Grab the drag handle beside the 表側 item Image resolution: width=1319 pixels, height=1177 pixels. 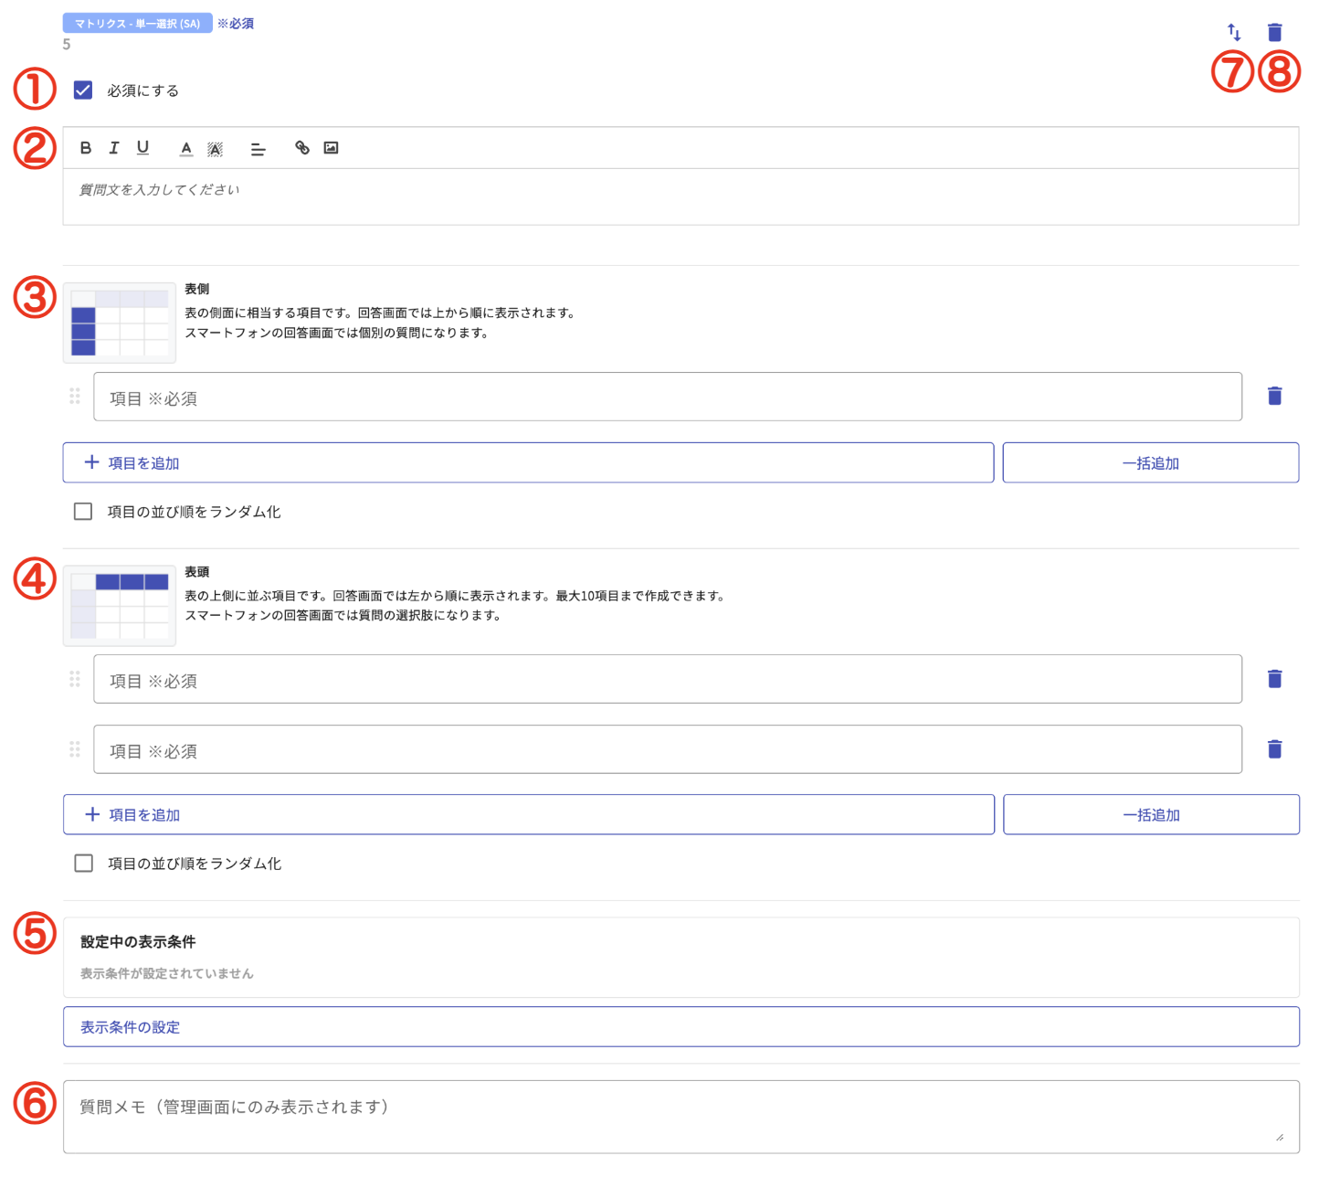(x=75, y=397)
